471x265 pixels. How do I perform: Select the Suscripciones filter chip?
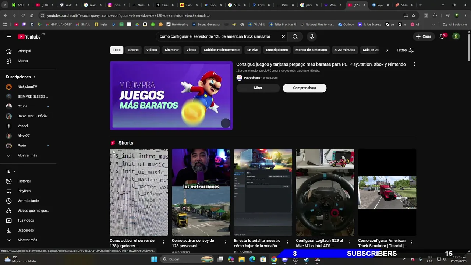(x=277, y=50)
